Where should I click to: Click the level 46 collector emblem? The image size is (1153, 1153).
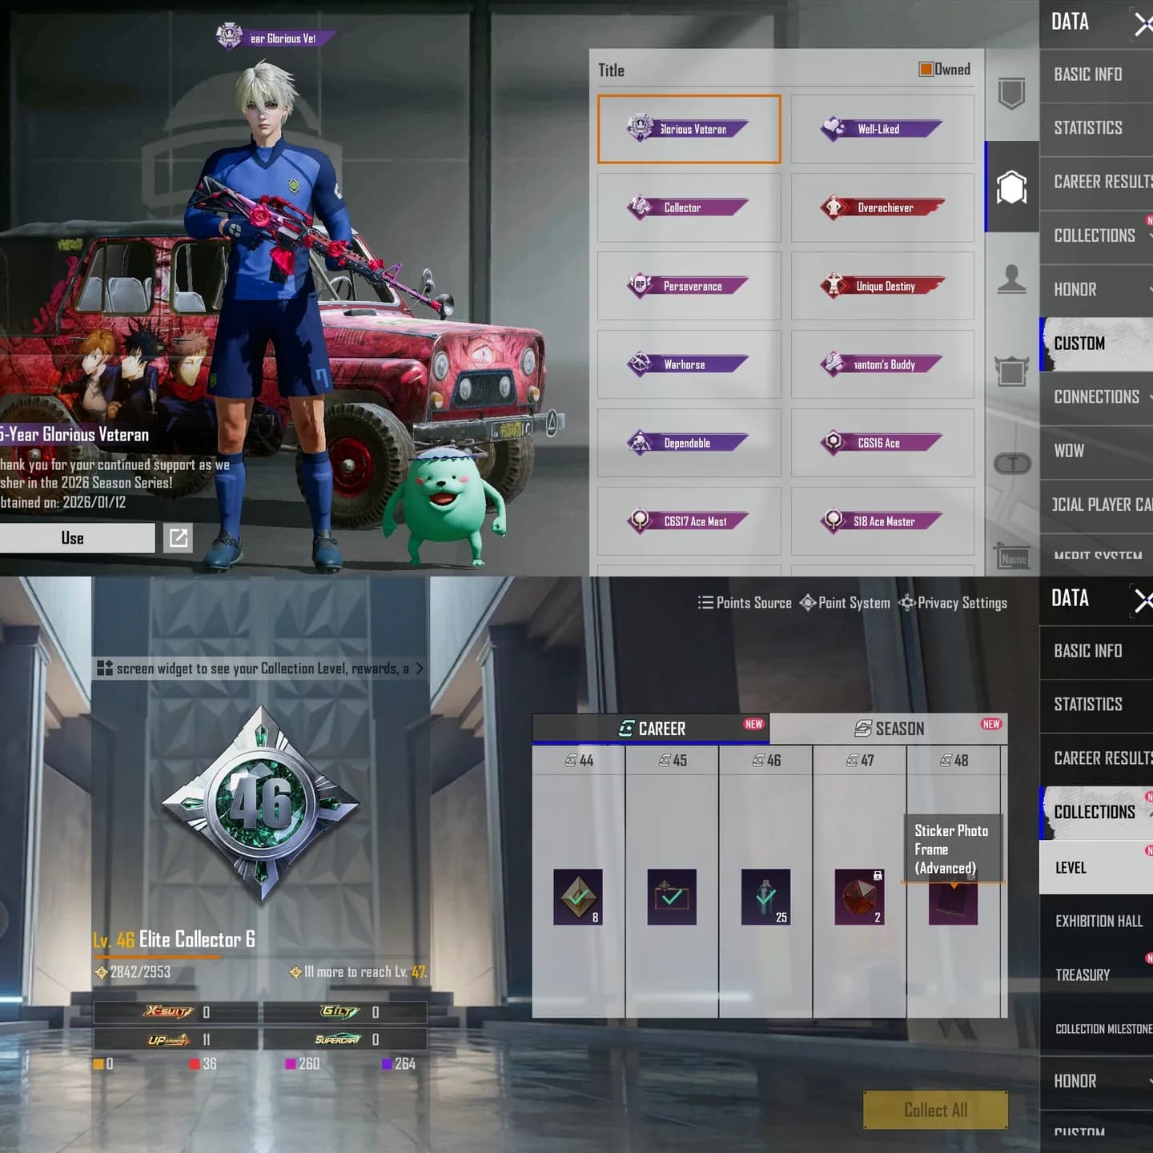(261, 804)
